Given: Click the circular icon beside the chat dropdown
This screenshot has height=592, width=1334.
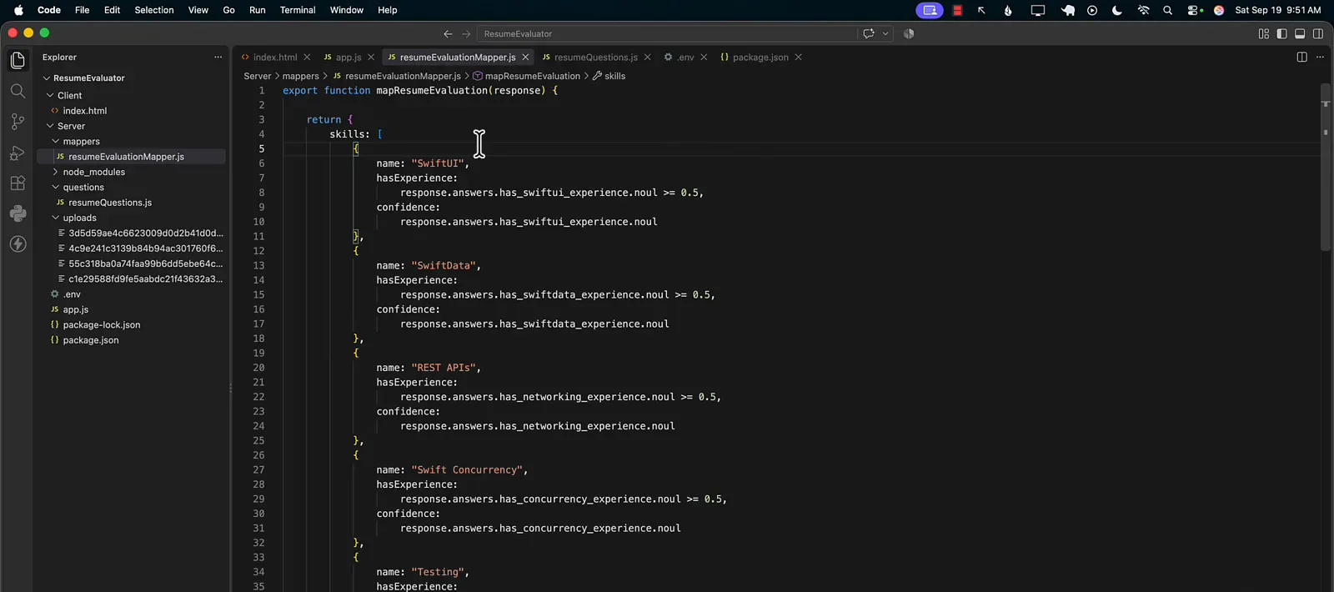Looking at the screenshot, I should tap(909, 34).
